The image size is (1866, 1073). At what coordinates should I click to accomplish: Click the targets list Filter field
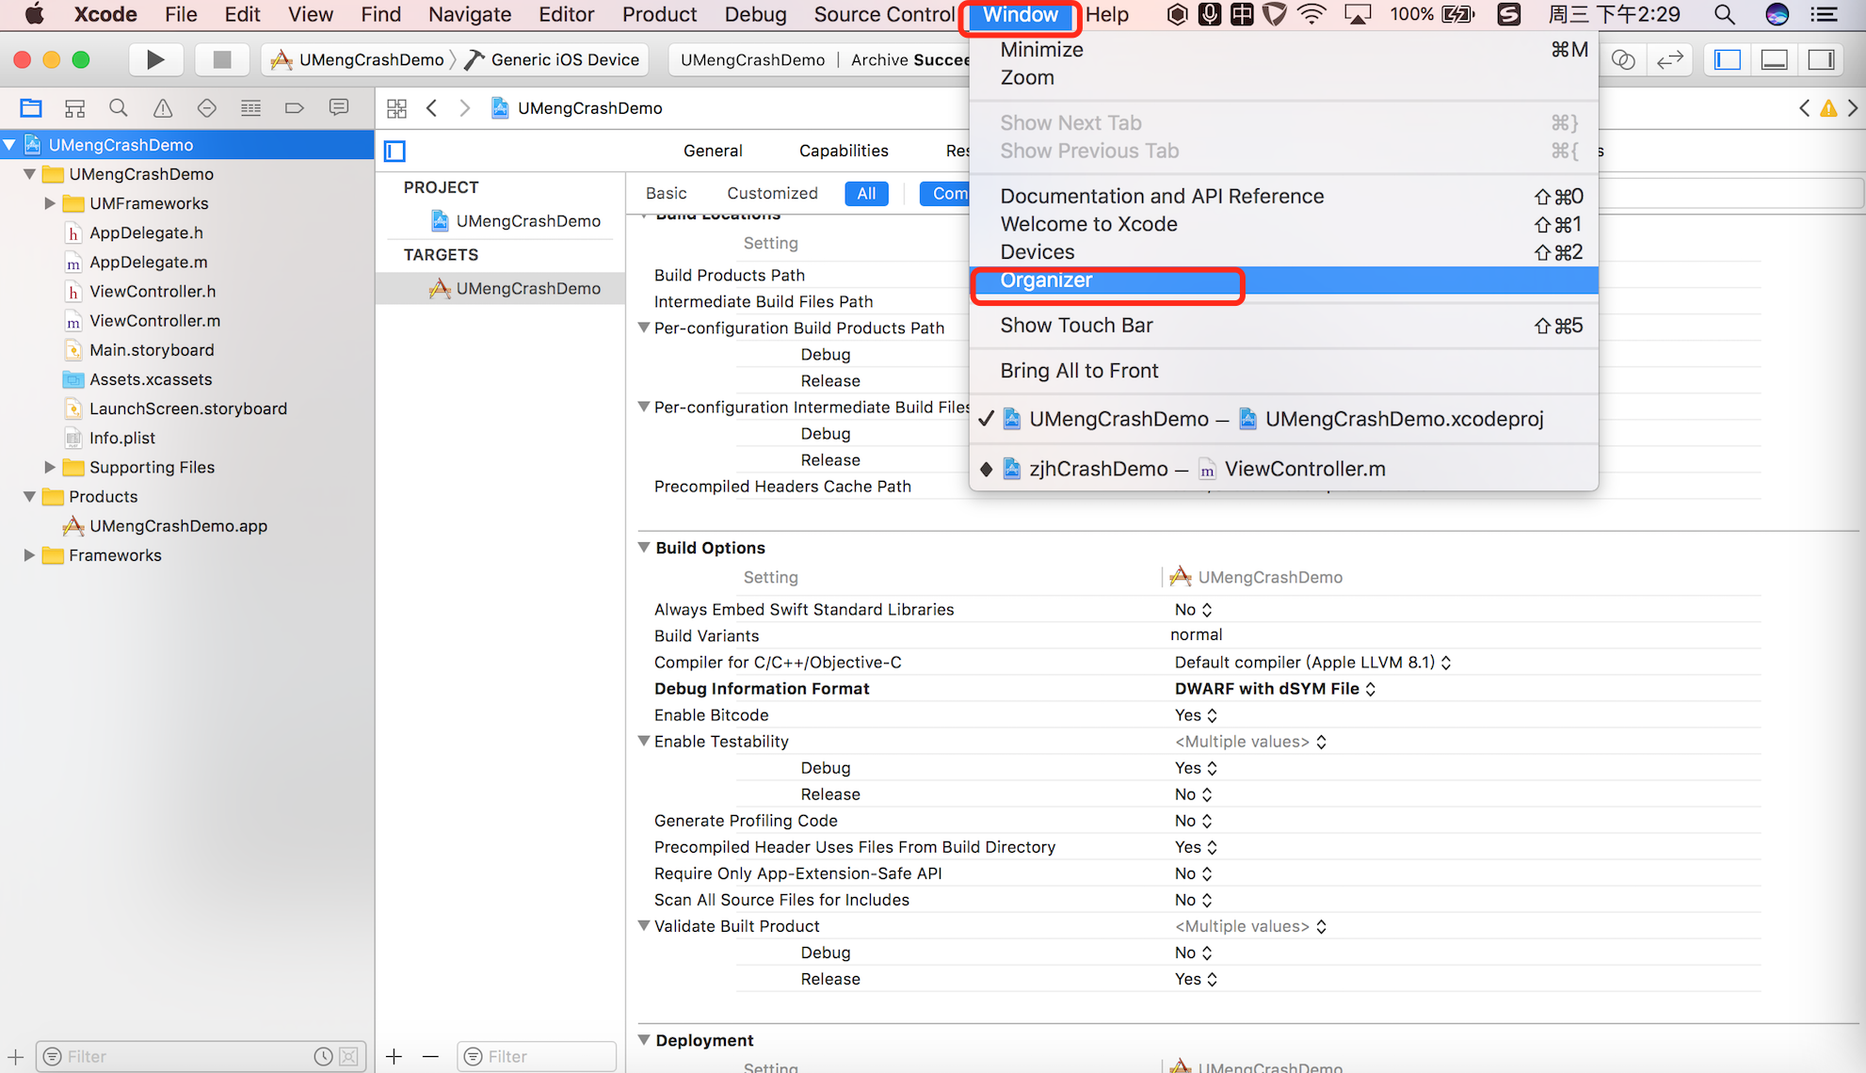point(537,1057)
